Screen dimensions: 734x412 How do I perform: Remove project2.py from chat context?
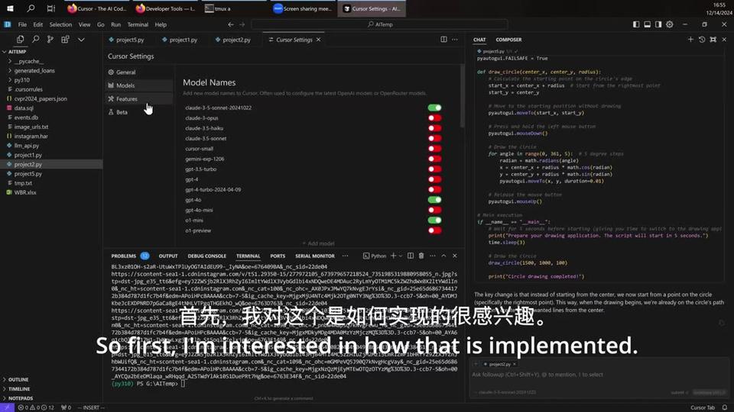[x=515, y=364]
